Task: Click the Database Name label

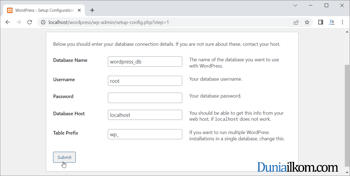Action: coord(70,60)
